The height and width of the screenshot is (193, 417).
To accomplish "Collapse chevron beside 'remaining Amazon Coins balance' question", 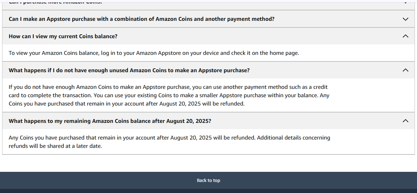I will (x=406, y=121).
